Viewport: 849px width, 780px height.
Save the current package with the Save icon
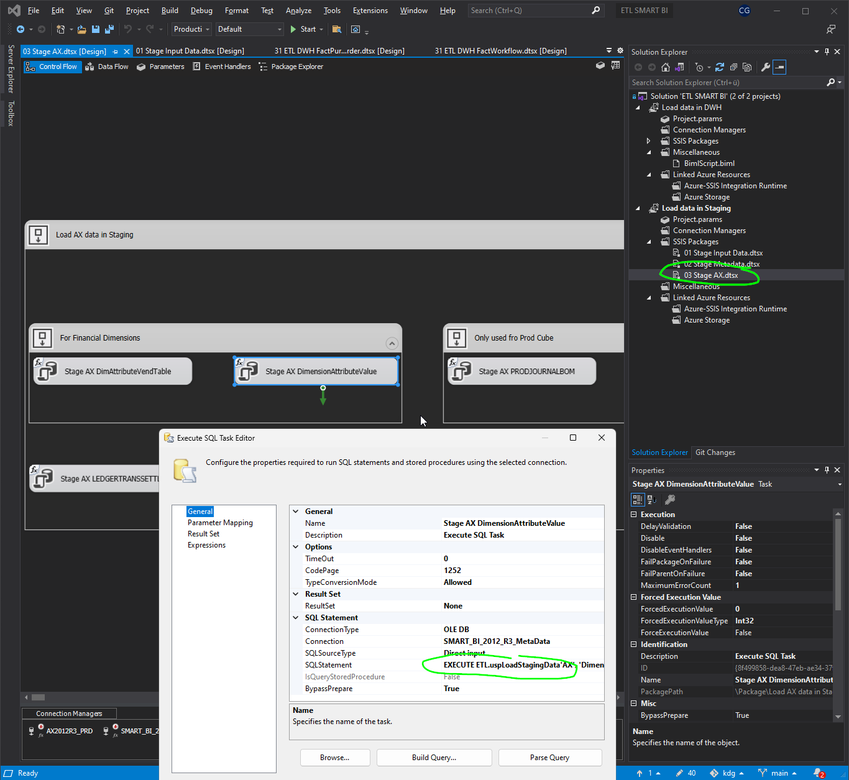95,29
